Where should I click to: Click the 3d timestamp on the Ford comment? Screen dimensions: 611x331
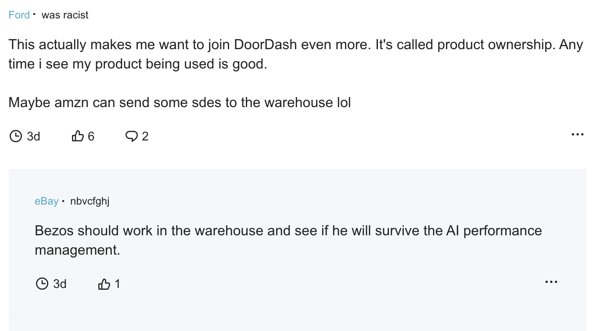(x=33, y=137)
